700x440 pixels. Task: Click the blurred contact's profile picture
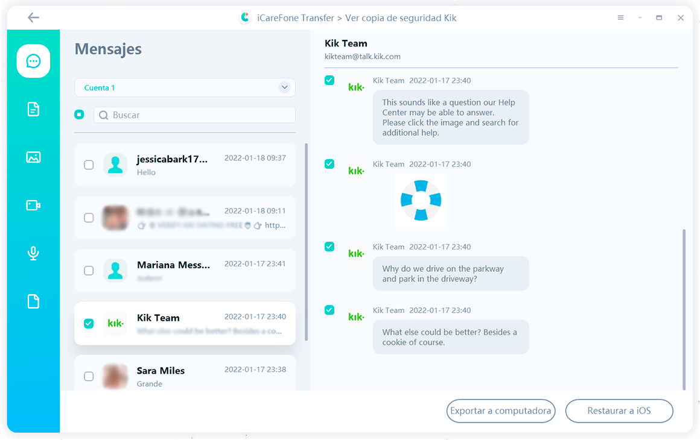[115, 218]
